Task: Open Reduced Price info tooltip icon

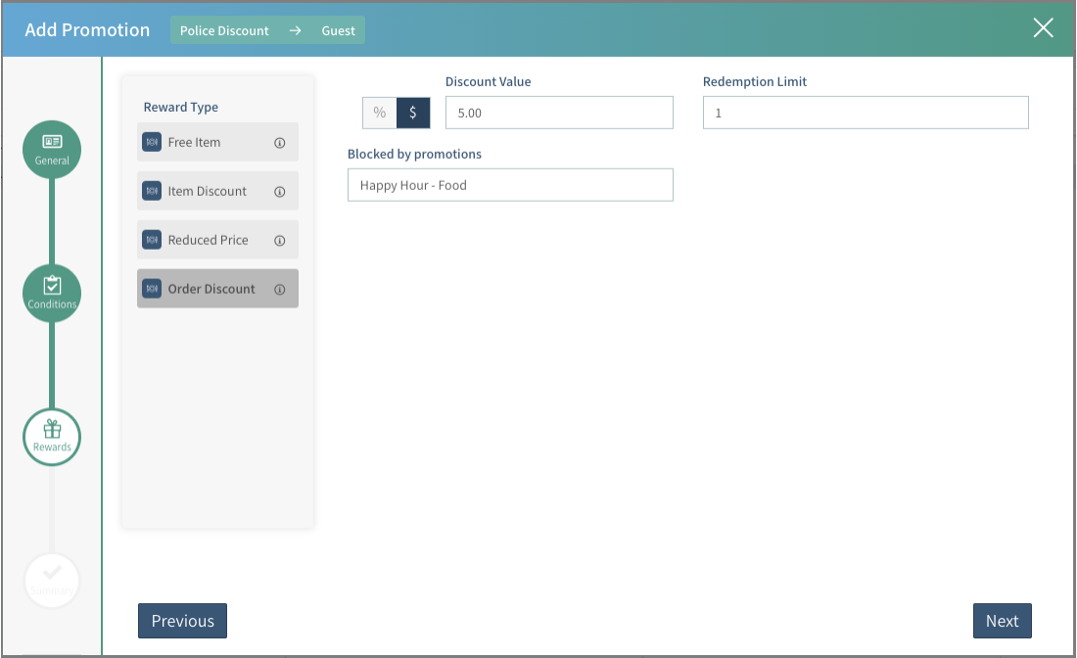Action: (x=279, y=241)
